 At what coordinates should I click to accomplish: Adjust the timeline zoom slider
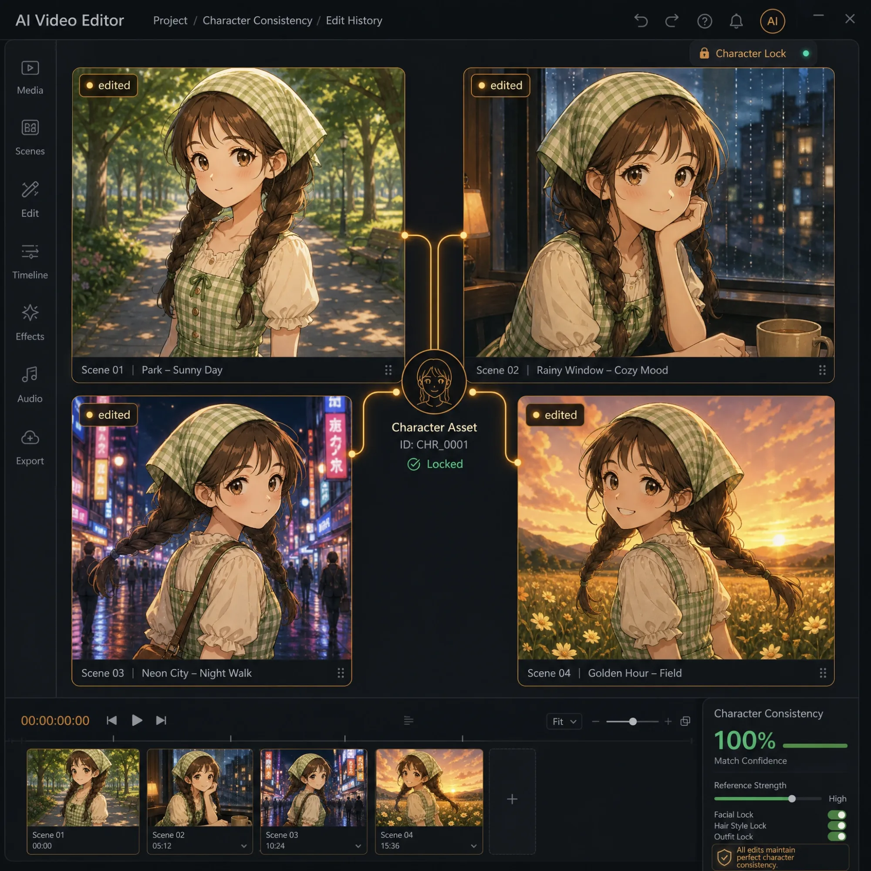pos(632,722)
